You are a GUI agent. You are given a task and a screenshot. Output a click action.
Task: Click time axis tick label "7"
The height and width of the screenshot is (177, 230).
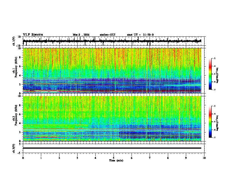click(x=150, y=158)
